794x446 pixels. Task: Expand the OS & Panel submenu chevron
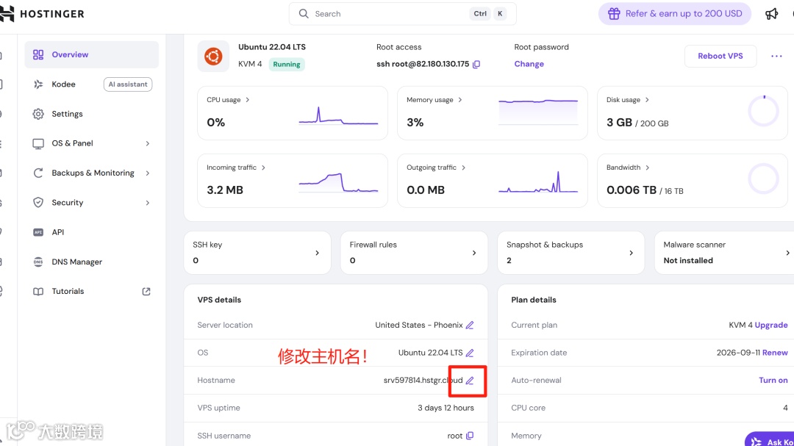147,144
